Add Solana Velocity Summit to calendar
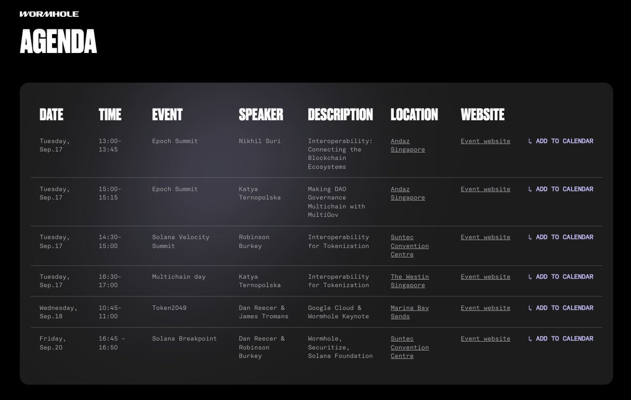 click(x=561, y=237)
